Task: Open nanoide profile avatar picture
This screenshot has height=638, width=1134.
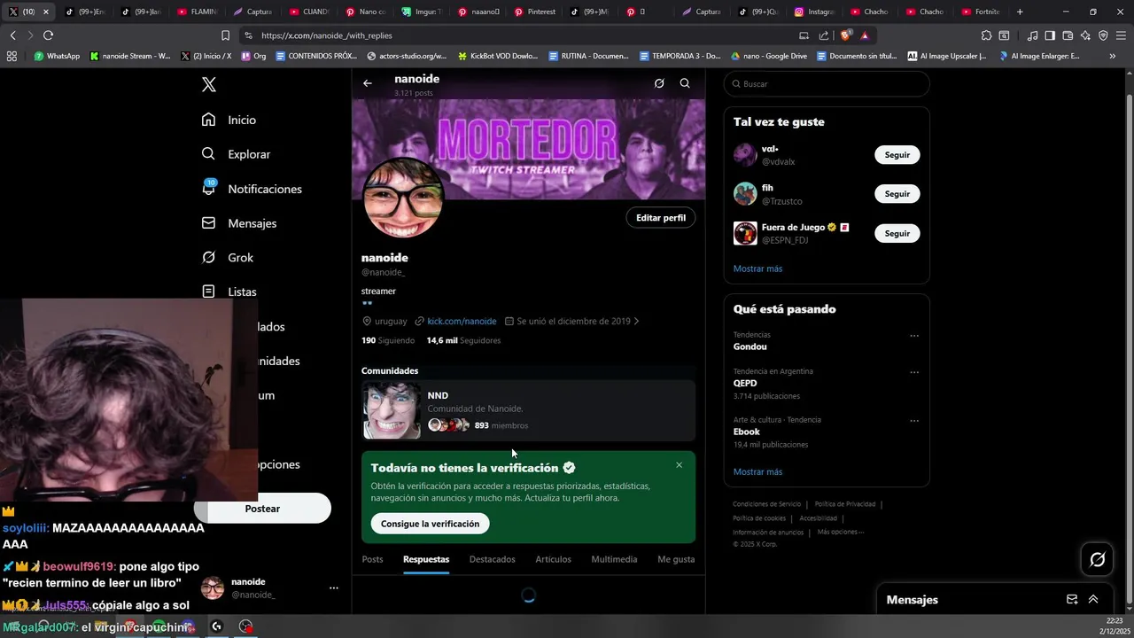Action: (x=403, y=198)
